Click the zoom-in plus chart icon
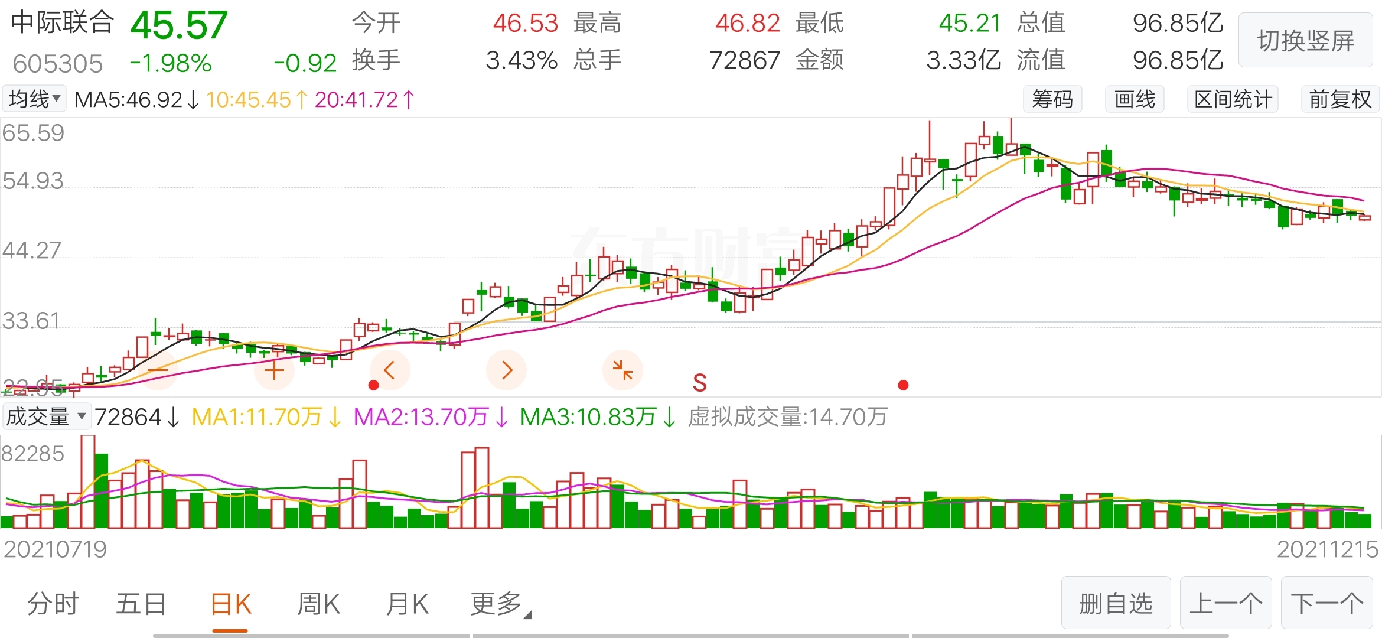This screenshot has height=638, width=1382. 274,370
